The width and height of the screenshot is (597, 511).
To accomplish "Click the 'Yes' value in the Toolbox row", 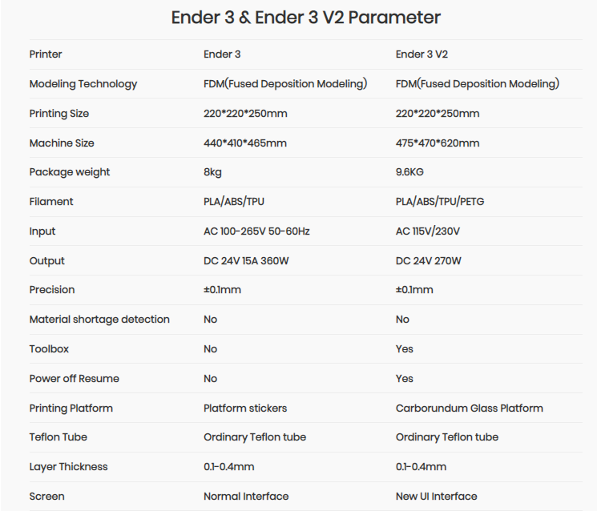I will click(x=405, y=349).
